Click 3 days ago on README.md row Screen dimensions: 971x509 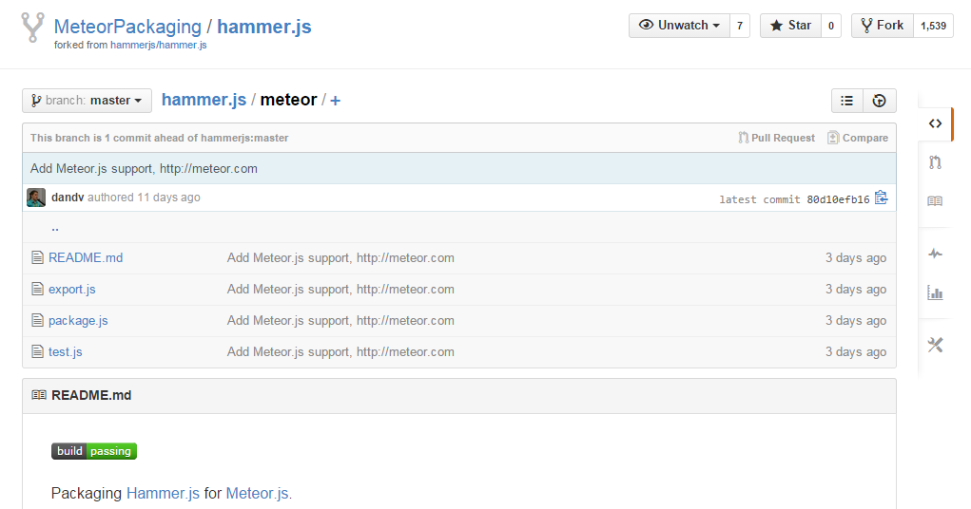pyautogui.click(x=856, y=258)
